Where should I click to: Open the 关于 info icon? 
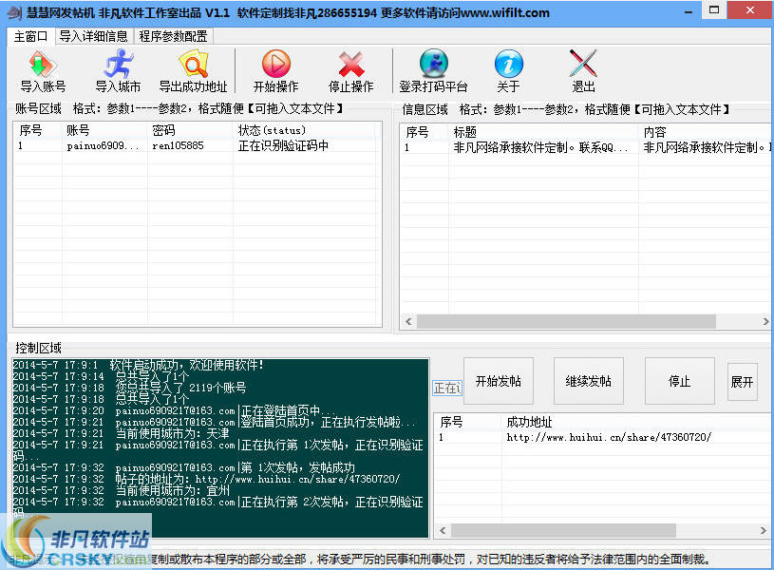(x=508, y=64)
